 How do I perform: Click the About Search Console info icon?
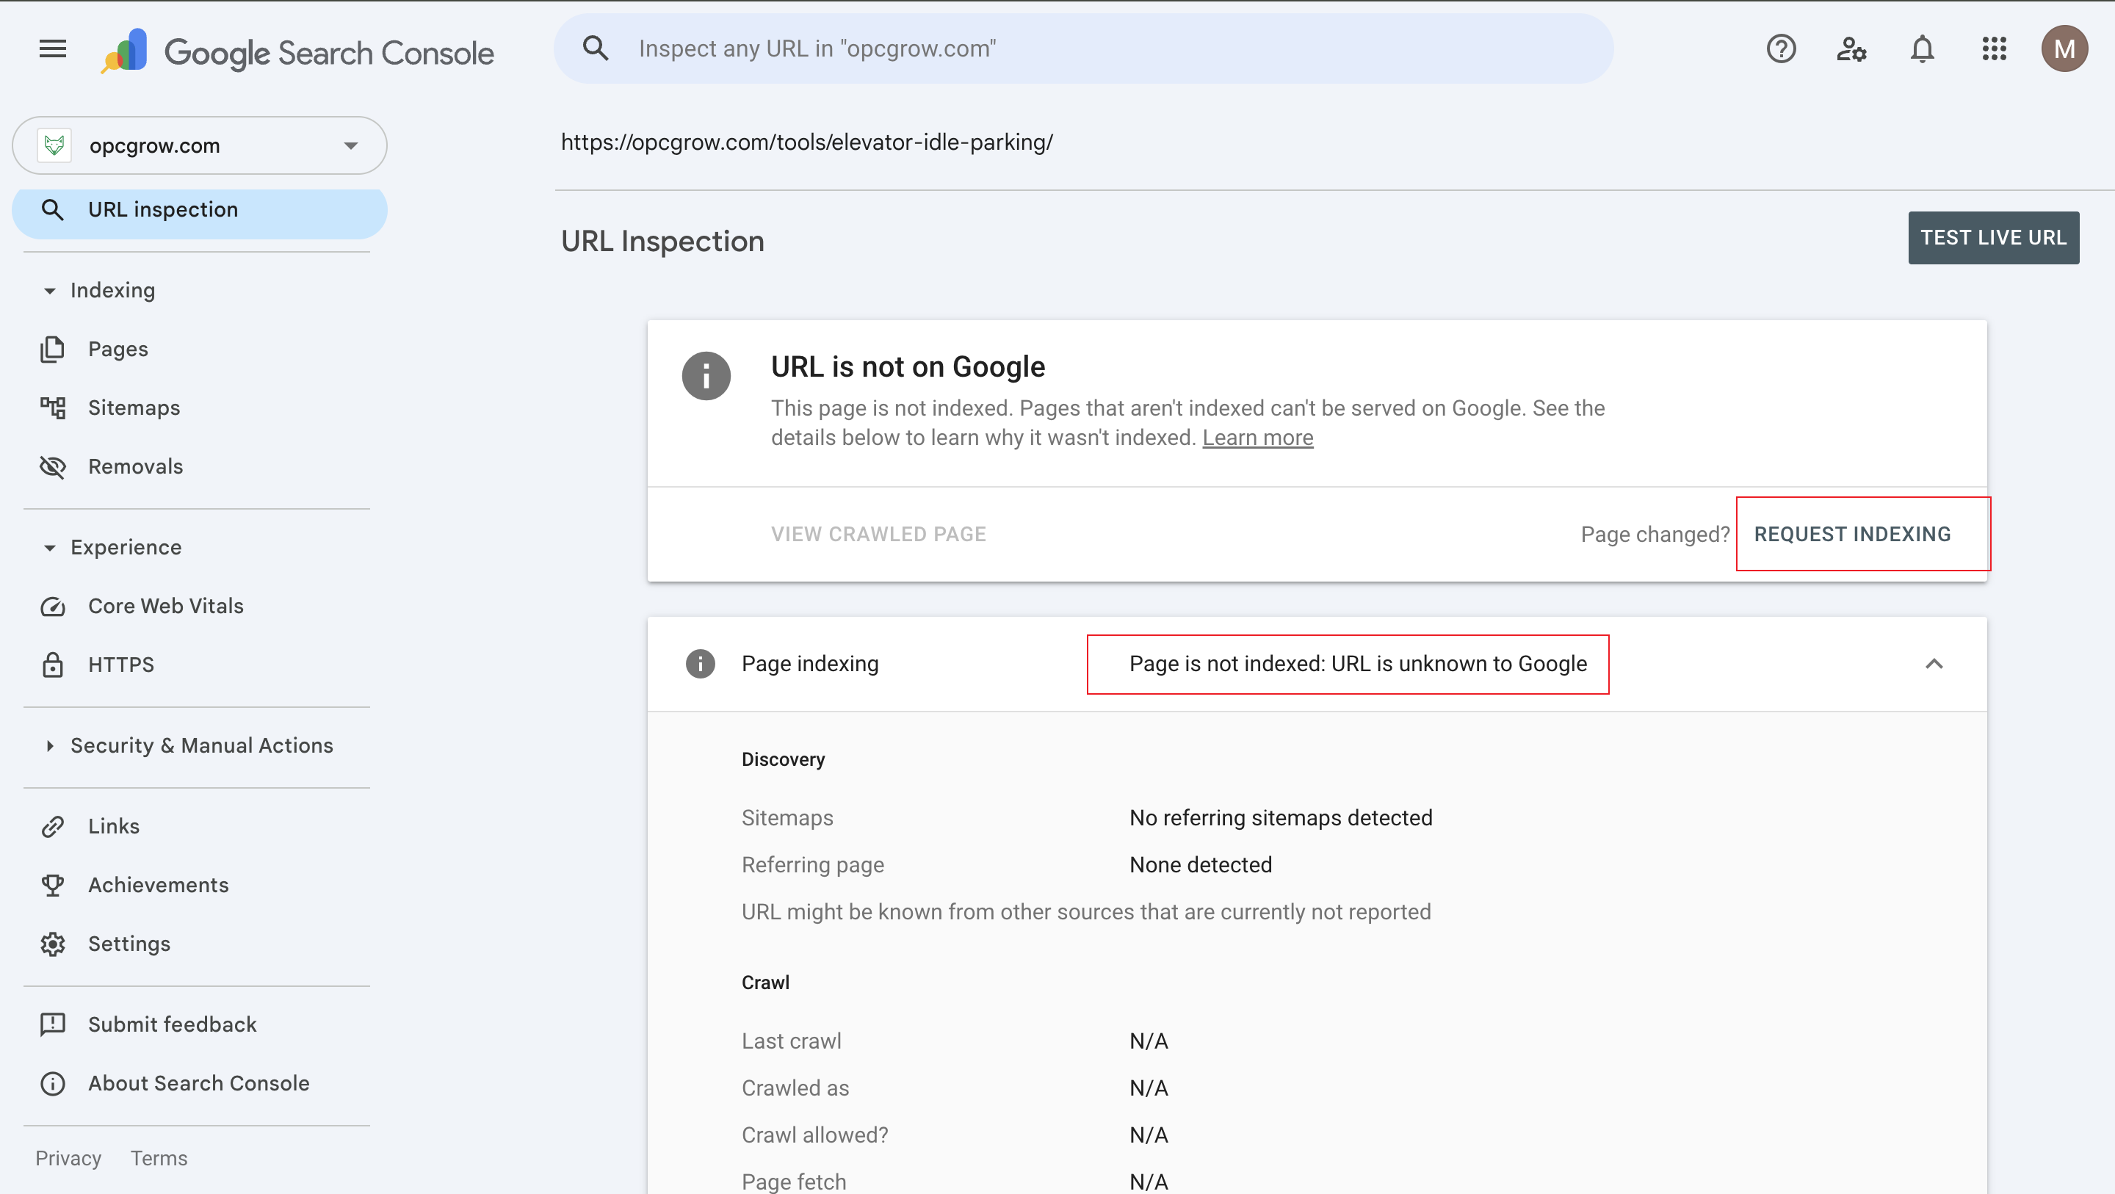(53, 1083)
